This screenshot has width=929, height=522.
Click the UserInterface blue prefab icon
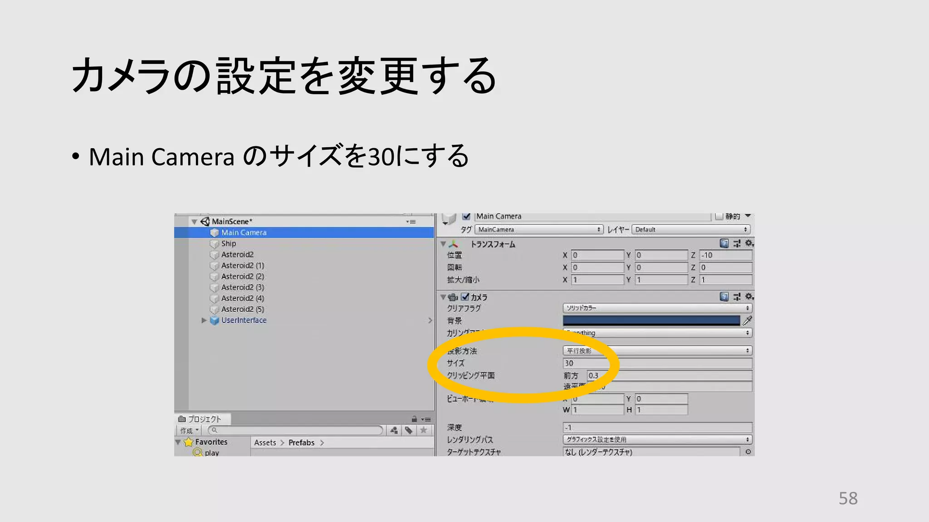(215, 320)
